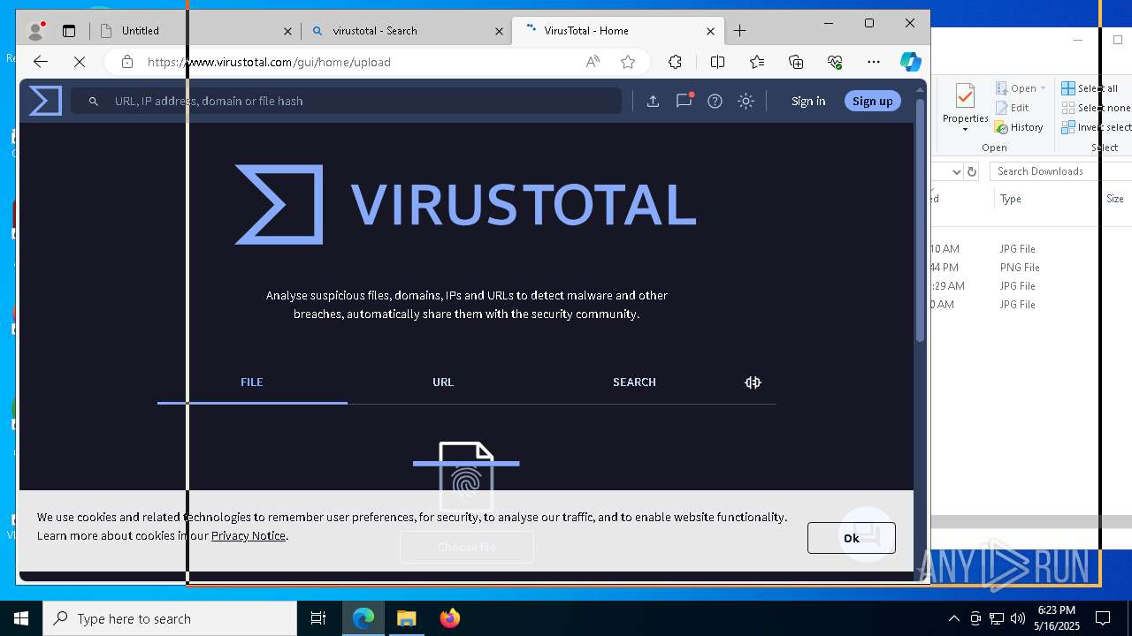The image size is (1132, 636).
Task: Add page to favorites star icon
Action: pos(628,62)
